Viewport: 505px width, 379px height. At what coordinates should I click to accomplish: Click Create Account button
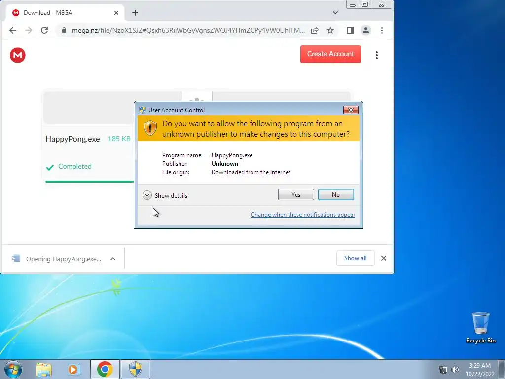pos(330,54)
